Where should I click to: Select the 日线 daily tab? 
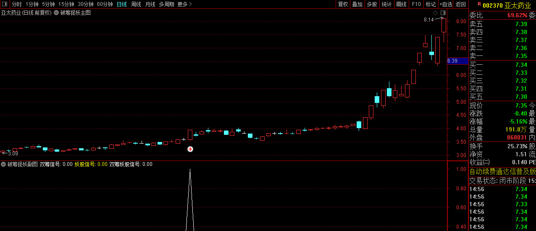pos(122,4)
